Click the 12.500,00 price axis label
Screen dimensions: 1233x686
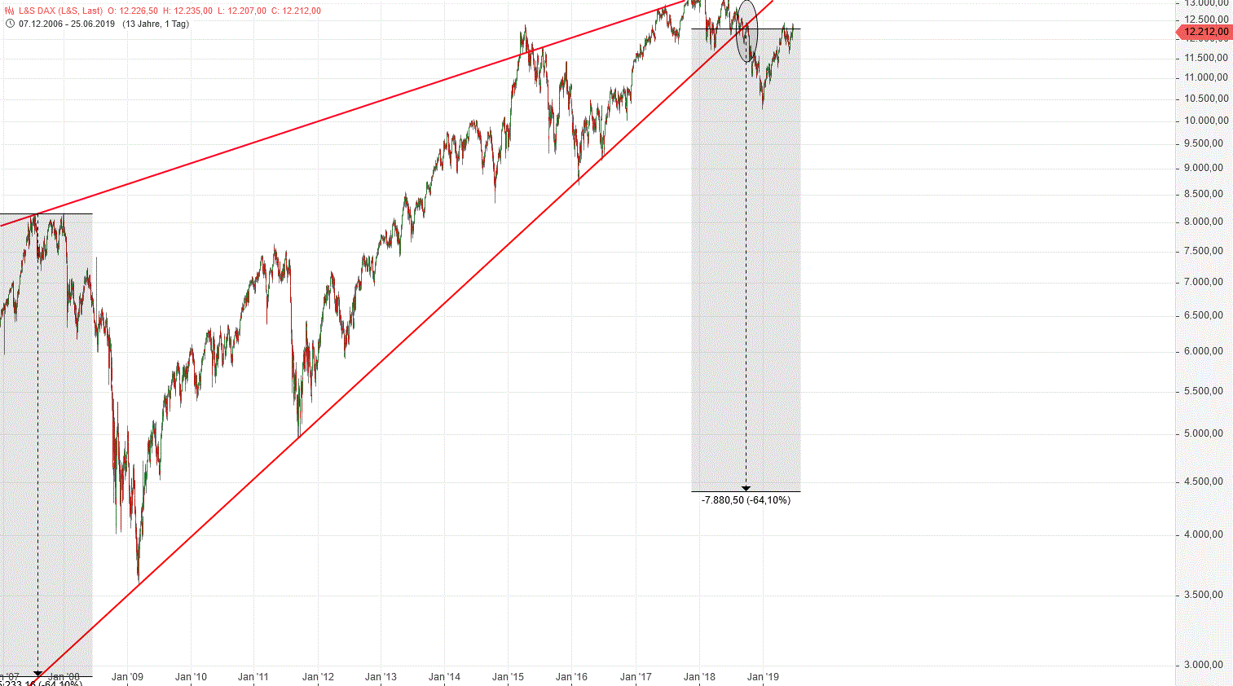click(1206, 19)
